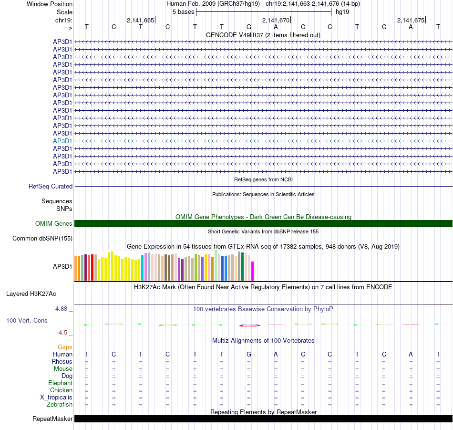Select the dark green OMIM Genes bar
Image resolution: width=453 pixels, height=430 pixels.
[263, 223]
